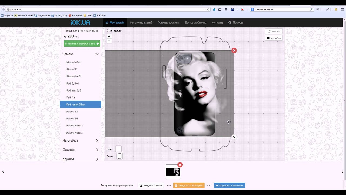Image resolution: width=346 pixels, height=195 pixels.
Task: Click the Заново reset button
Action: point(274,31)
